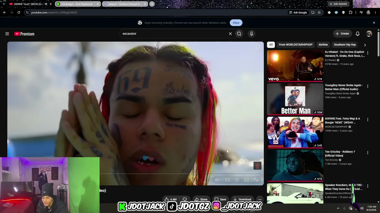Open the browser media control icon
The image size is (380, 213).
tap(361, 12)
